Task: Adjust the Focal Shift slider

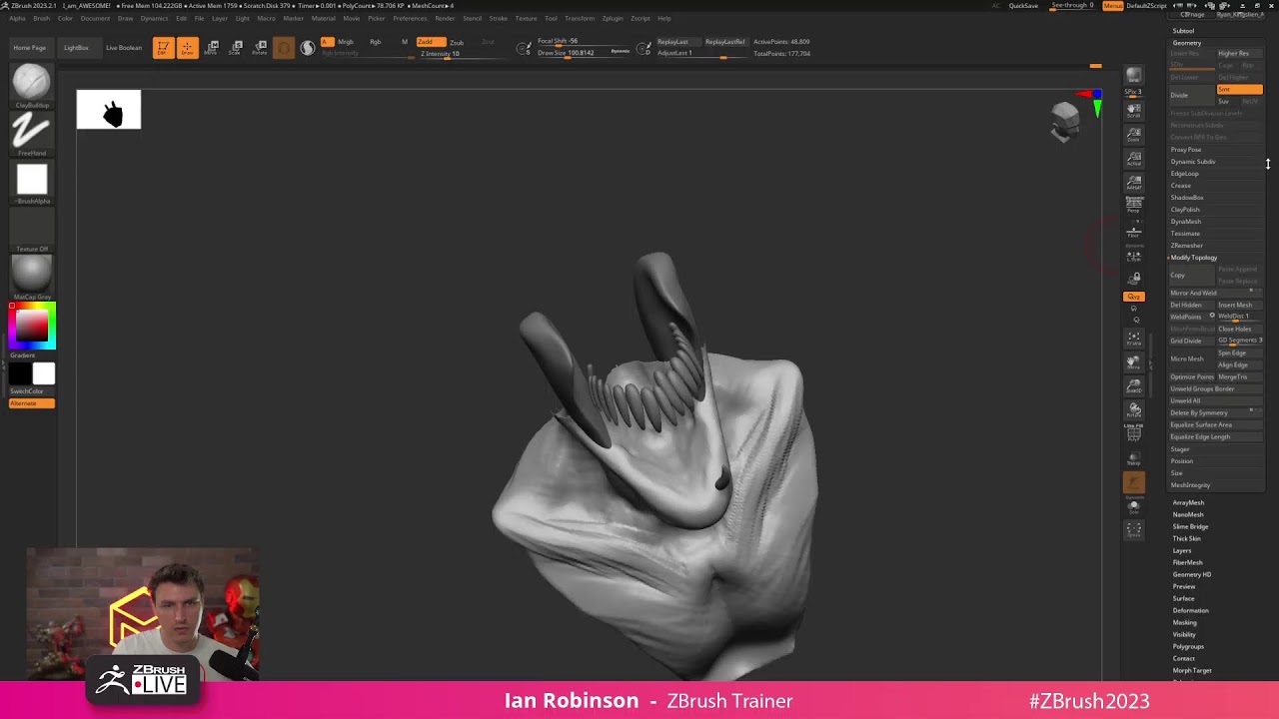Action: point(570,41)
